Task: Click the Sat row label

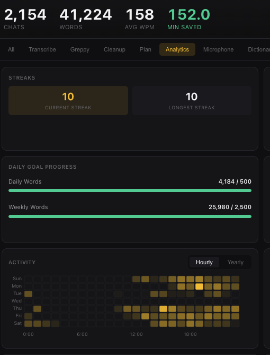Action: point(18,323)
